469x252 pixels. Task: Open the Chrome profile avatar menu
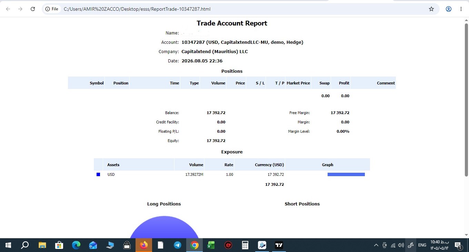[x=449, y=9]
